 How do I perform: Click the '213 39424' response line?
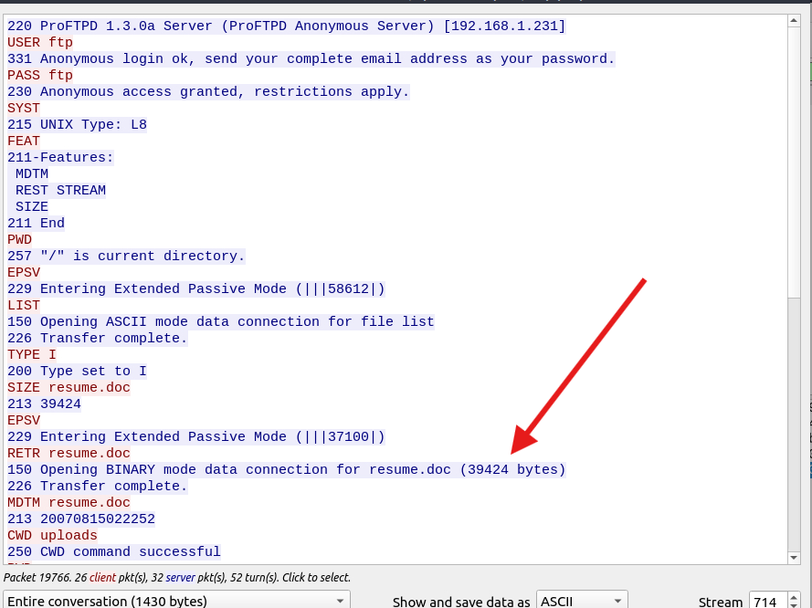point(44,404)
